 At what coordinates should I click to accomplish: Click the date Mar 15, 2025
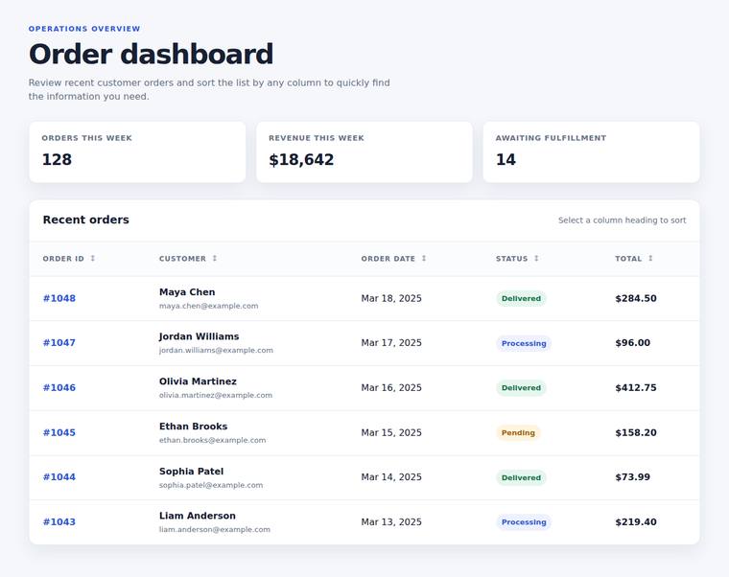pyautogui.click(x=391, y=432)
